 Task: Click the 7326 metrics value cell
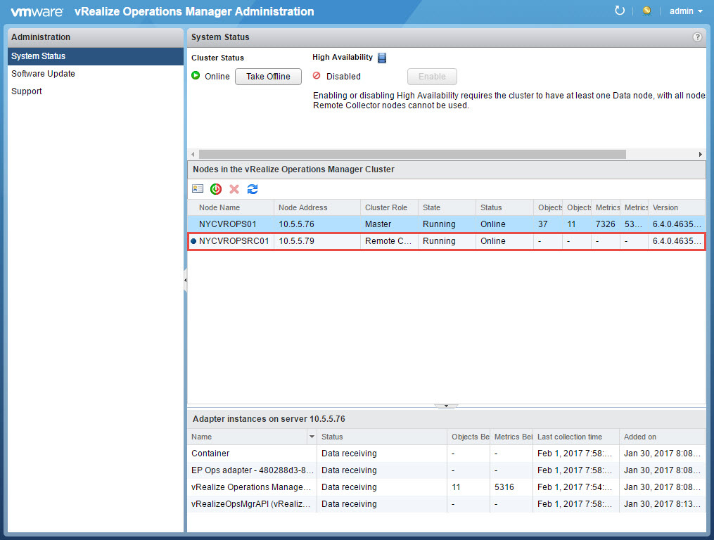(x=606, y=224)
